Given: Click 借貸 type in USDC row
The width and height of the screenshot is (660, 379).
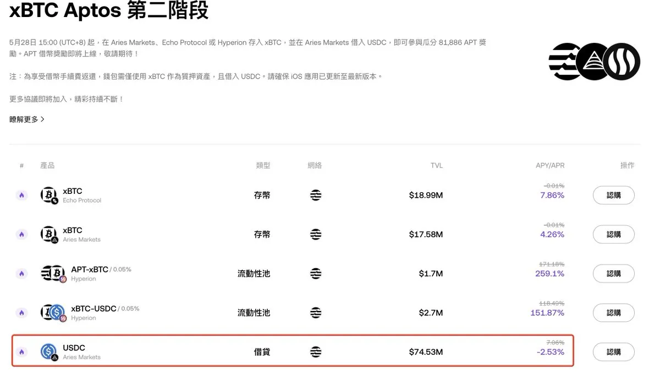Looking at the screenshot, I should [x=262, y=352].
